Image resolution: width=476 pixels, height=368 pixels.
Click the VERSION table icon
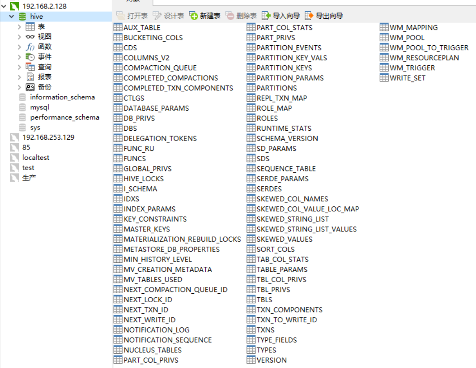[251, 360]
